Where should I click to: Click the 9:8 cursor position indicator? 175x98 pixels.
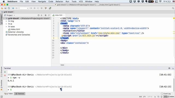140,97
